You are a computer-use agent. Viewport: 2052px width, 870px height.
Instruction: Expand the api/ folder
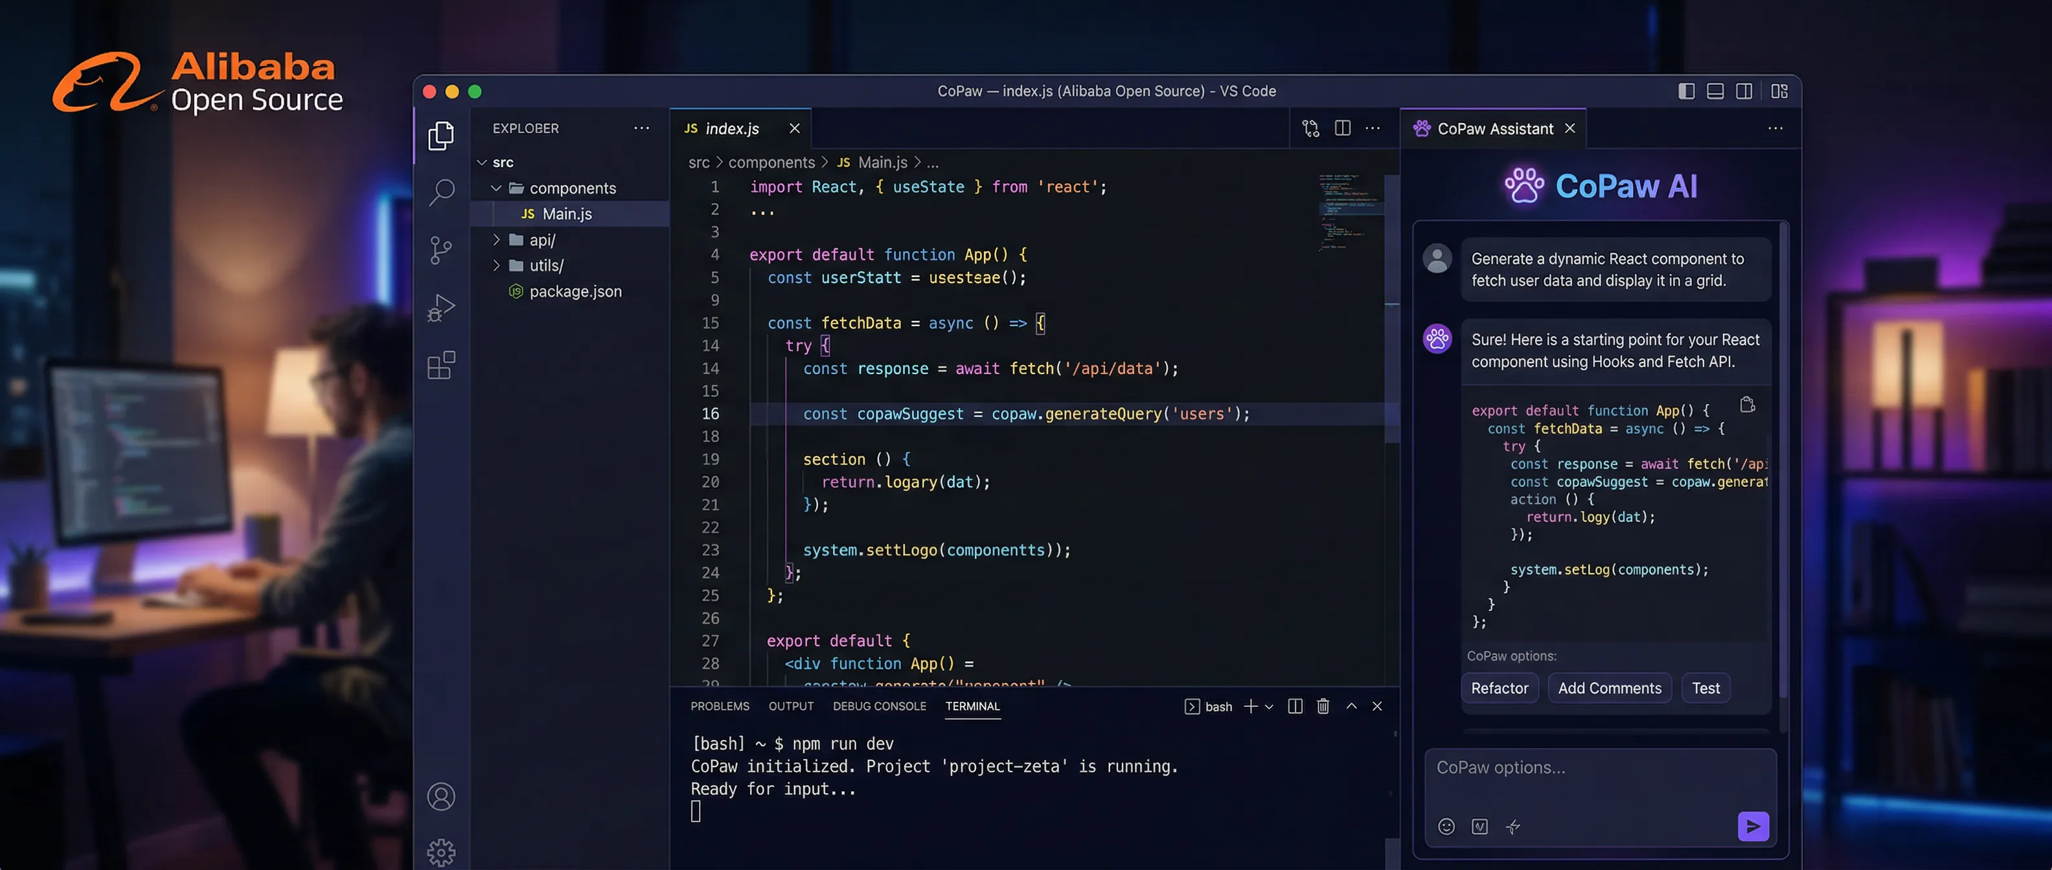point(496,240)
